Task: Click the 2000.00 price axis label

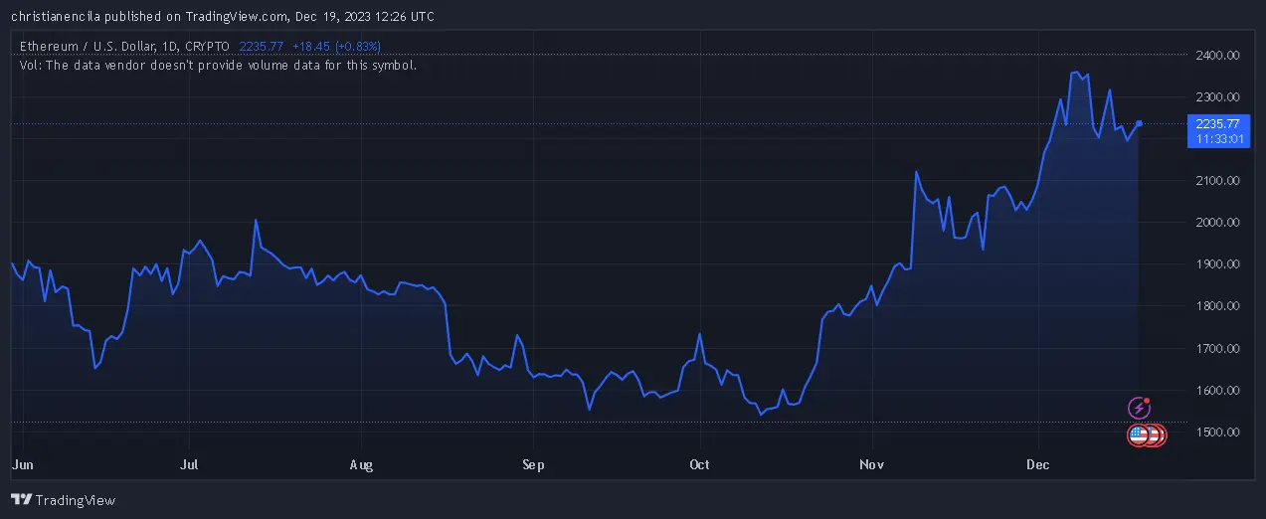Action: 1217,223
